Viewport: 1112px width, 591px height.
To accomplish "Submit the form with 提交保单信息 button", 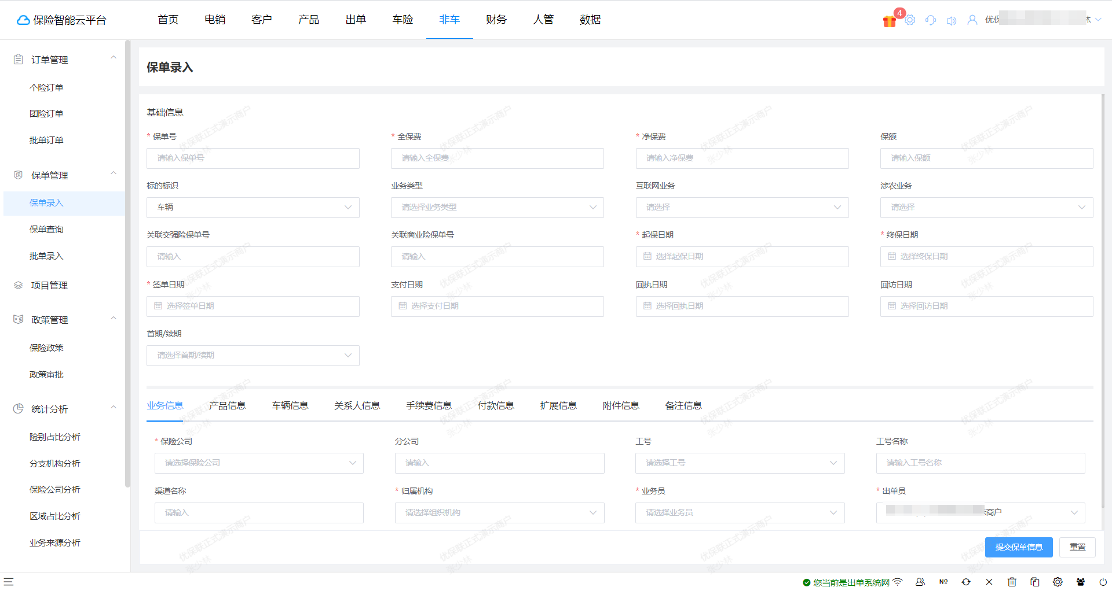I will 1019,547.
